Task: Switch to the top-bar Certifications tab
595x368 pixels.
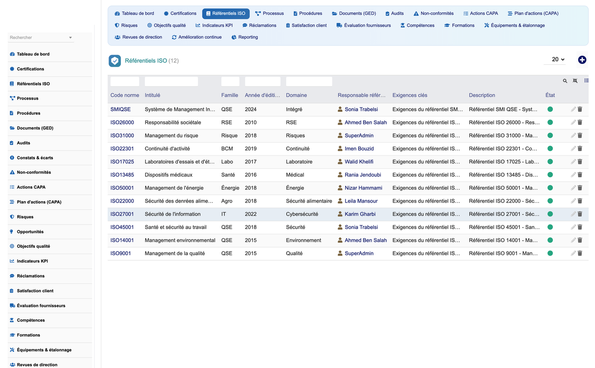Action: [180, 13]
